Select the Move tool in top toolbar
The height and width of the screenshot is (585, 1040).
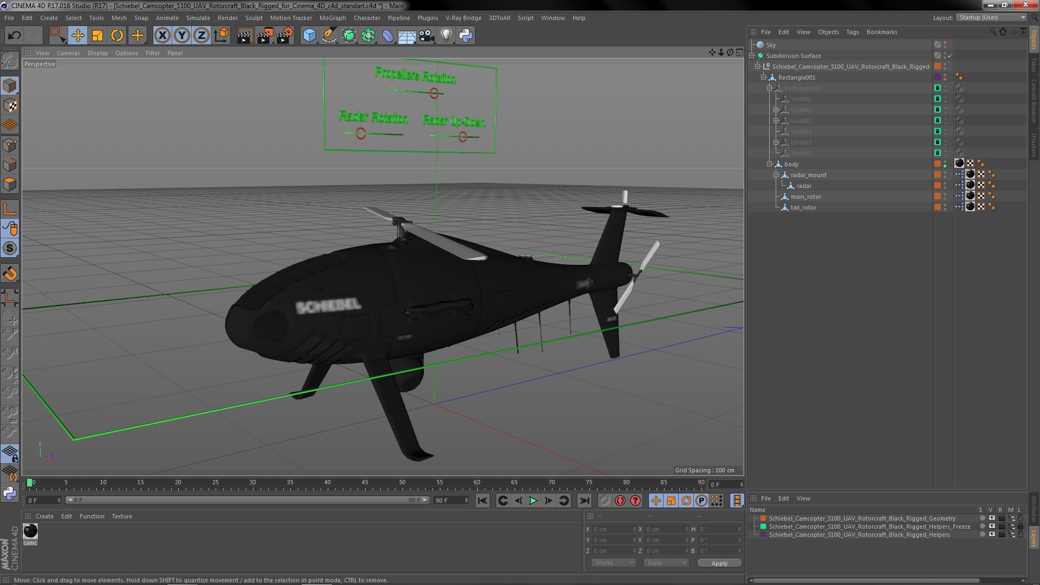[77, 36]
